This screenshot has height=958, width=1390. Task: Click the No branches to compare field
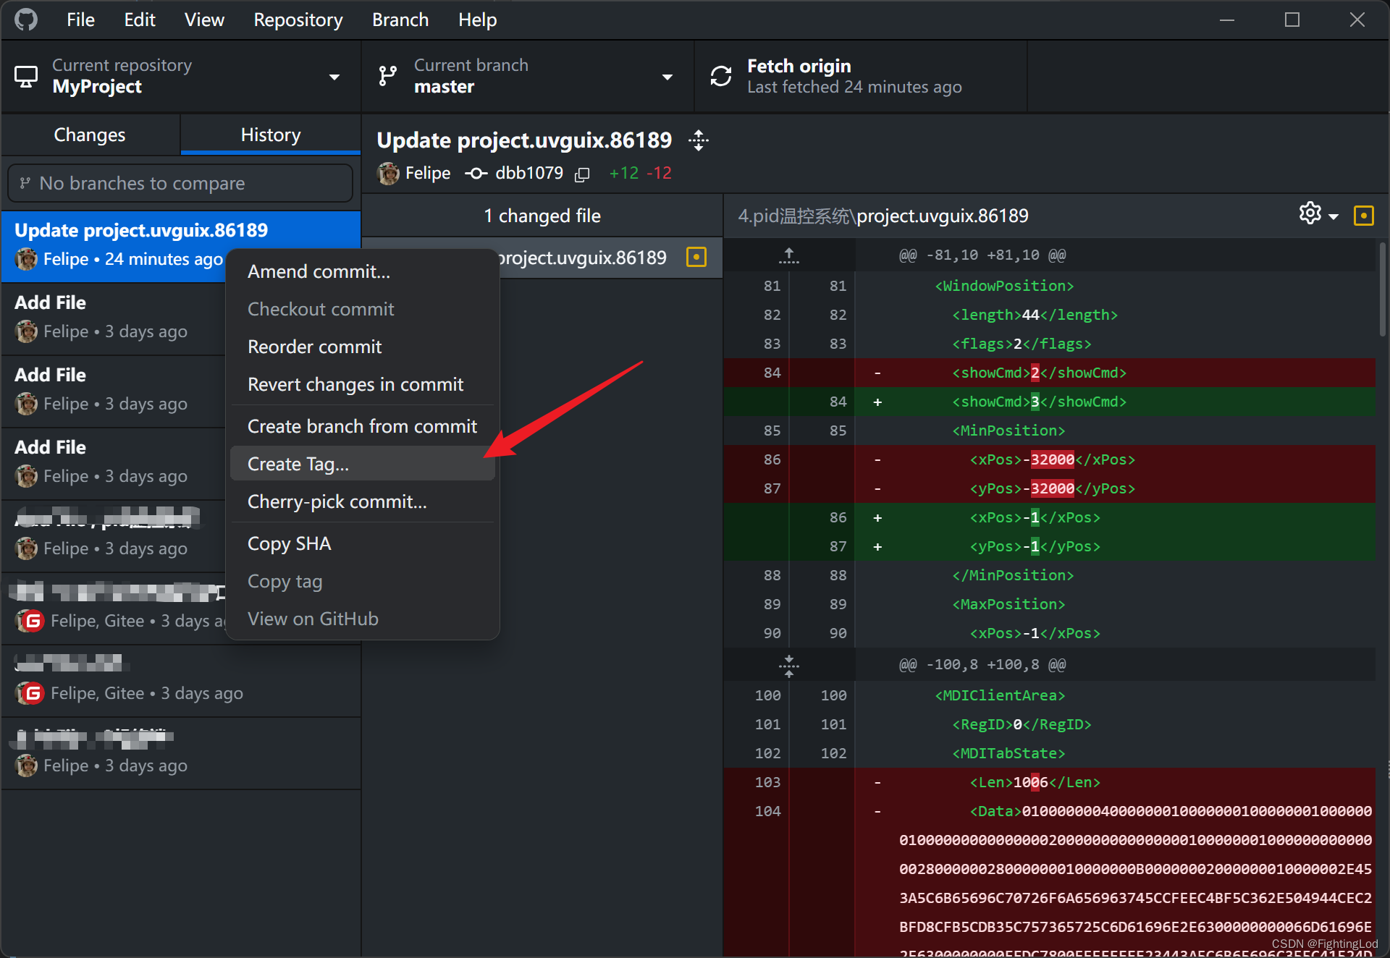coord(180,183)
